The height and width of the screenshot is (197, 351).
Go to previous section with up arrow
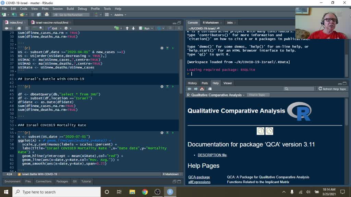(127, 28)
